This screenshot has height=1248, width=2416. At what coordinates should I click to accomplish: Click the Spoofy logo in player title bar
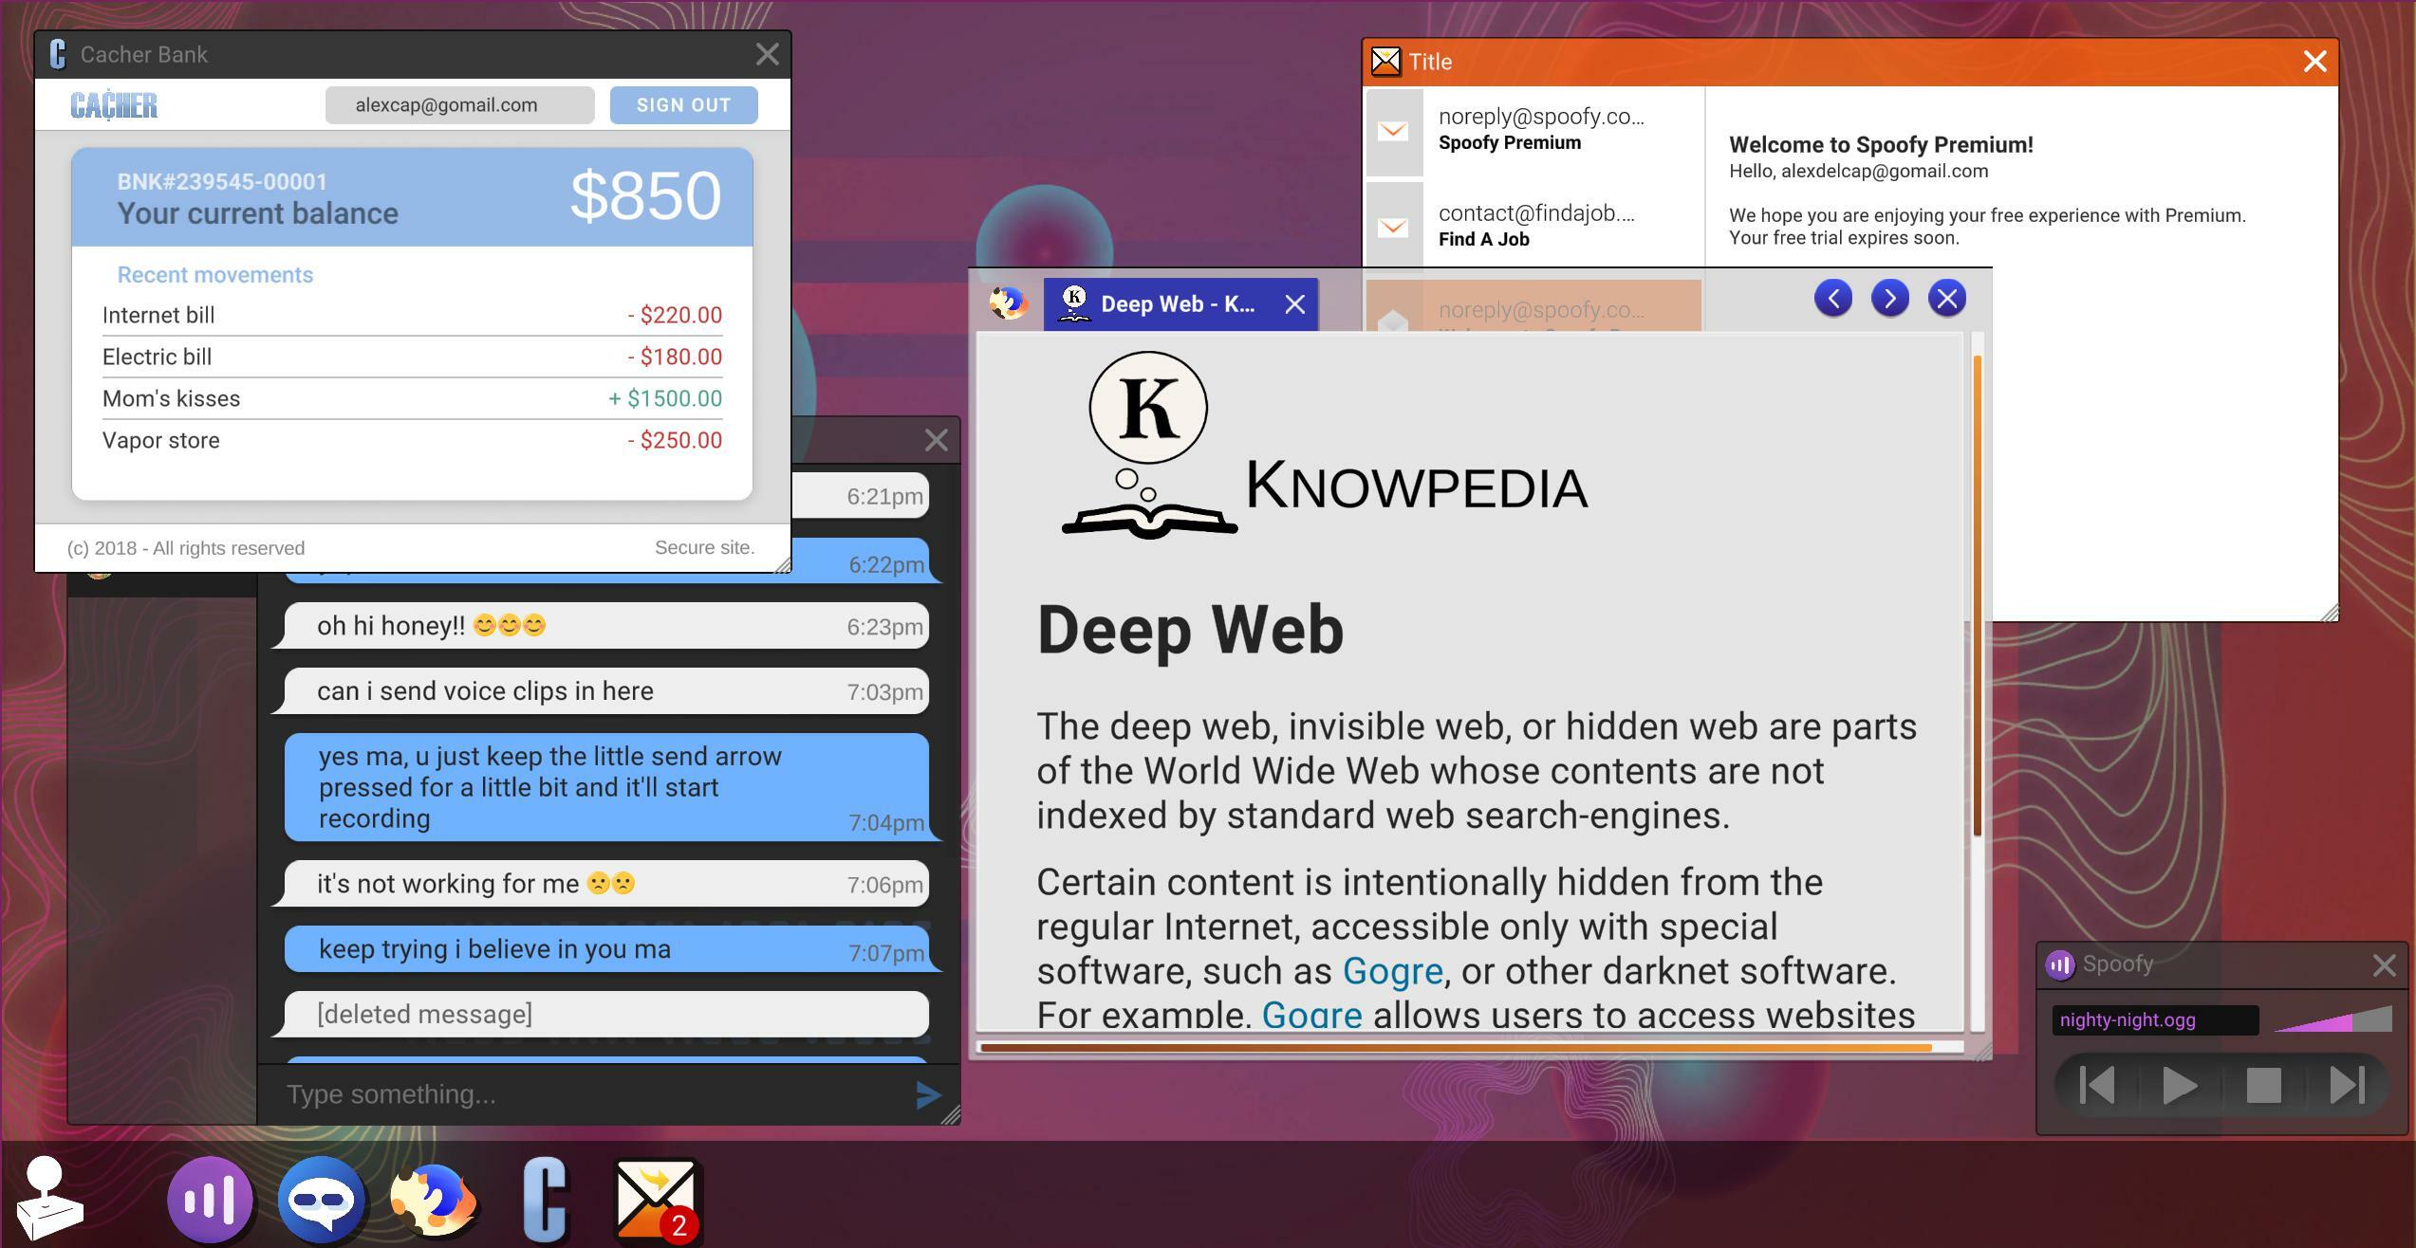[x=2059, y=965]
